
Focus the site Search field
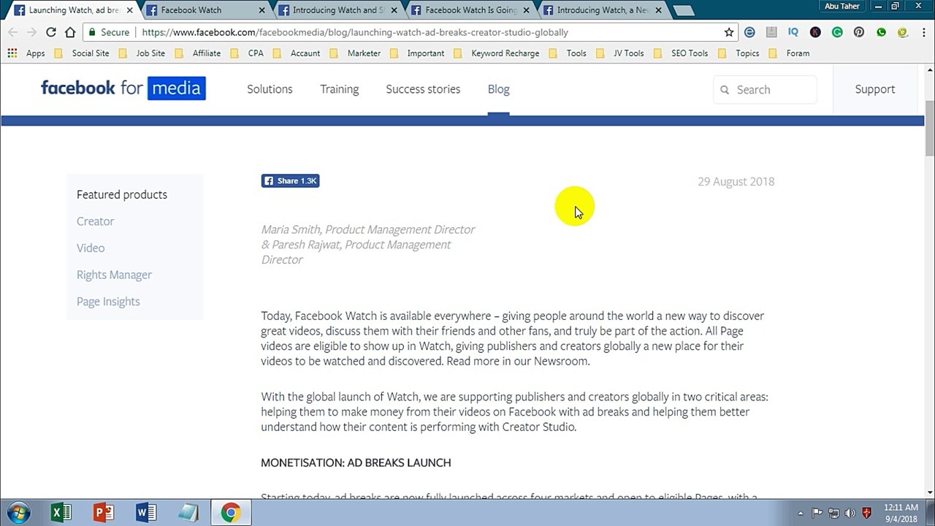pos(765,90)
